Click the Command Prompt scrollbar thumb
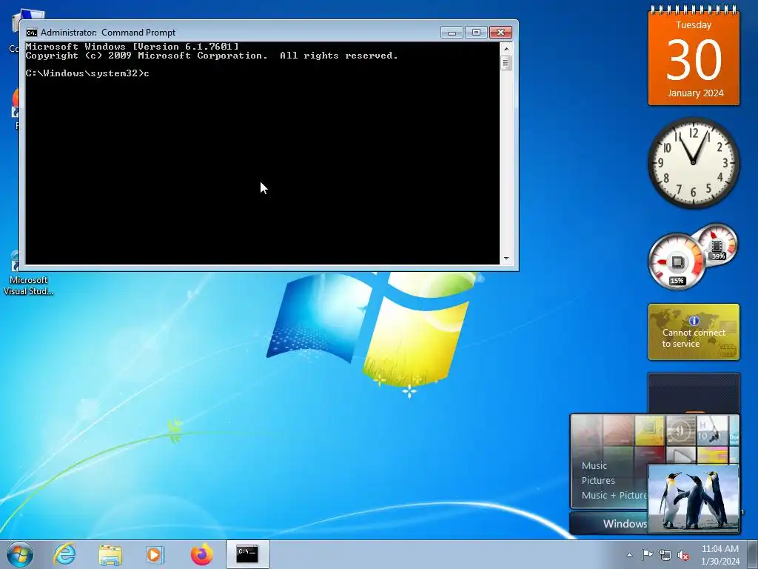The height and width of the screenshot is (569, 758). 506,63
